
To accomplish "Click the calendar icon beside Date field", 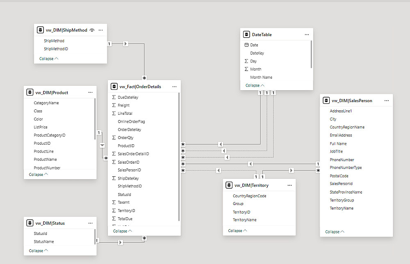I will (246, 45).
